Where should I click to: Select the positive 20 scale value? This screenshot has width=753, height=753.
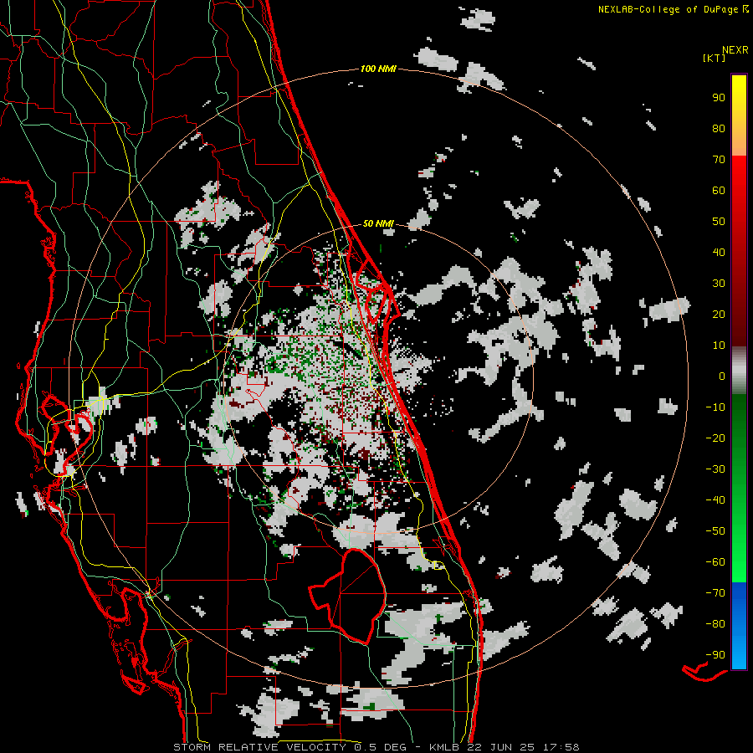(x=719, y=315)
